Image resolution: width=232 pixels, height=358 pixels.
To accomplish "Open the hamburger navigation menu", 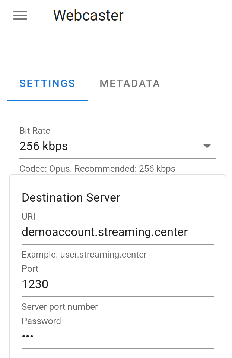I will [20, 15].
